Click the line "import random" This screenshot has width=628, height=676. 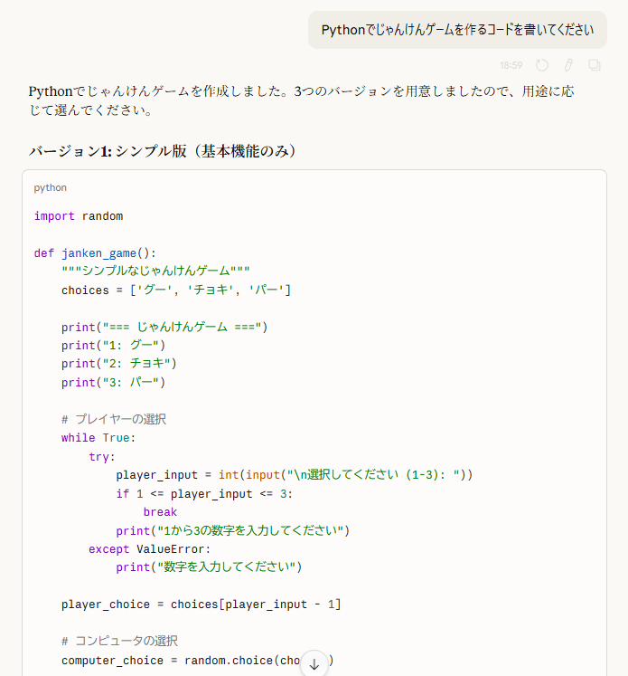(x=79, y=216)
